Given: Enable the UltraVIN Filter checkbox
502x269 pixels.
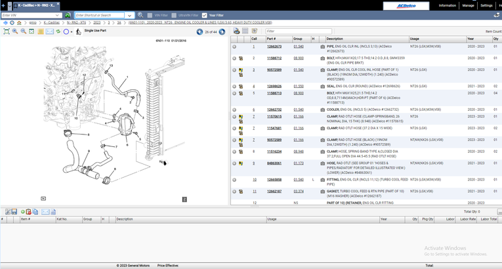Looking at the screenshot, I should click(174, 15).
